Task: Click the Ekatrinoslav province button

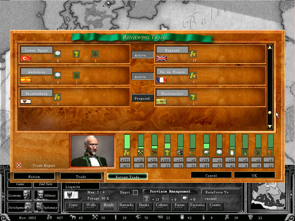Action: point(172,93)
